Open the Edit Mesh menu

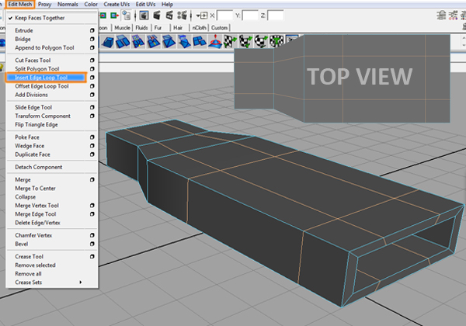20,4
